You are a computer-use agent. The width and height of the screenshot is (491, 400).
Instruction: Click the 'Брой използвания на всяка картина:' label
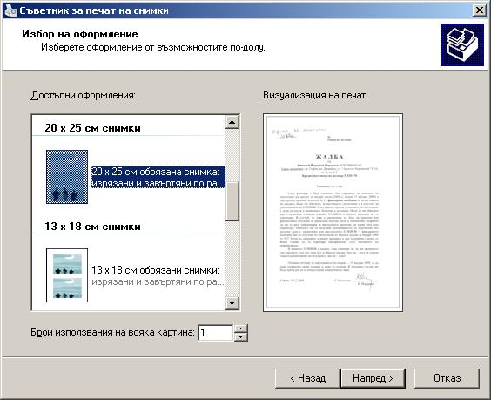click(112, 332)
